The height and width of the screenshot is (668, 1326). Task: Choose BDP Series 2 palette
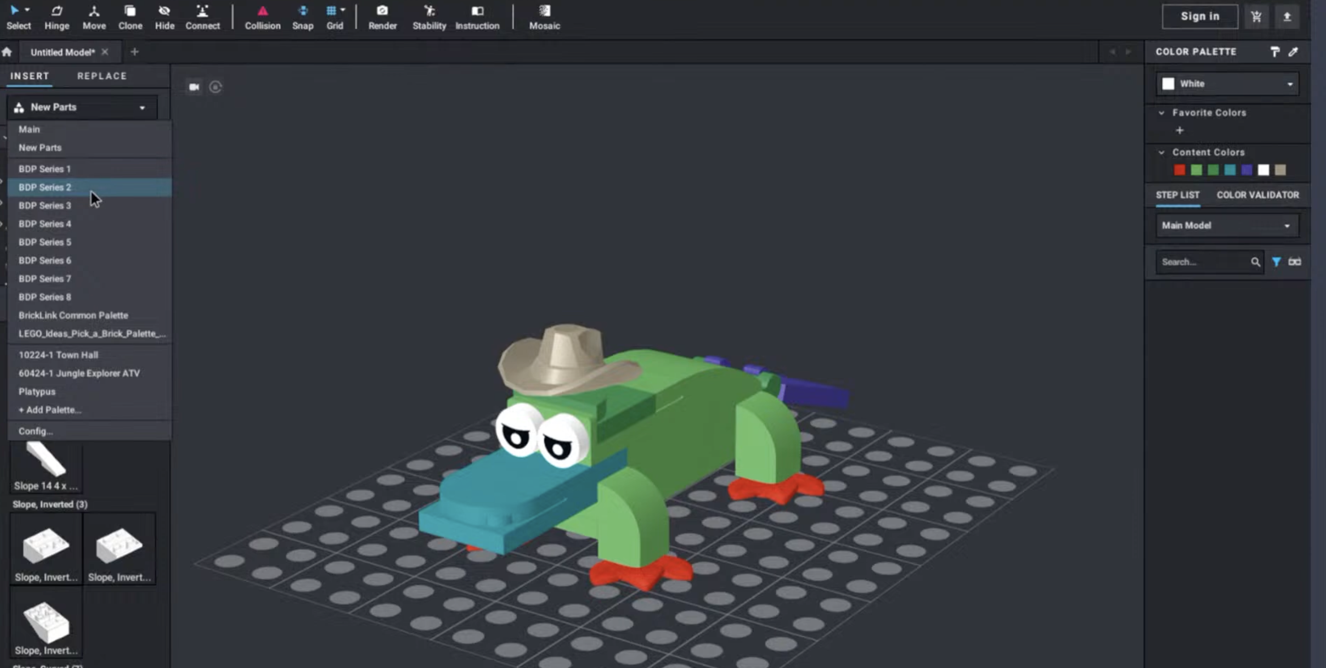click(89, 187)
